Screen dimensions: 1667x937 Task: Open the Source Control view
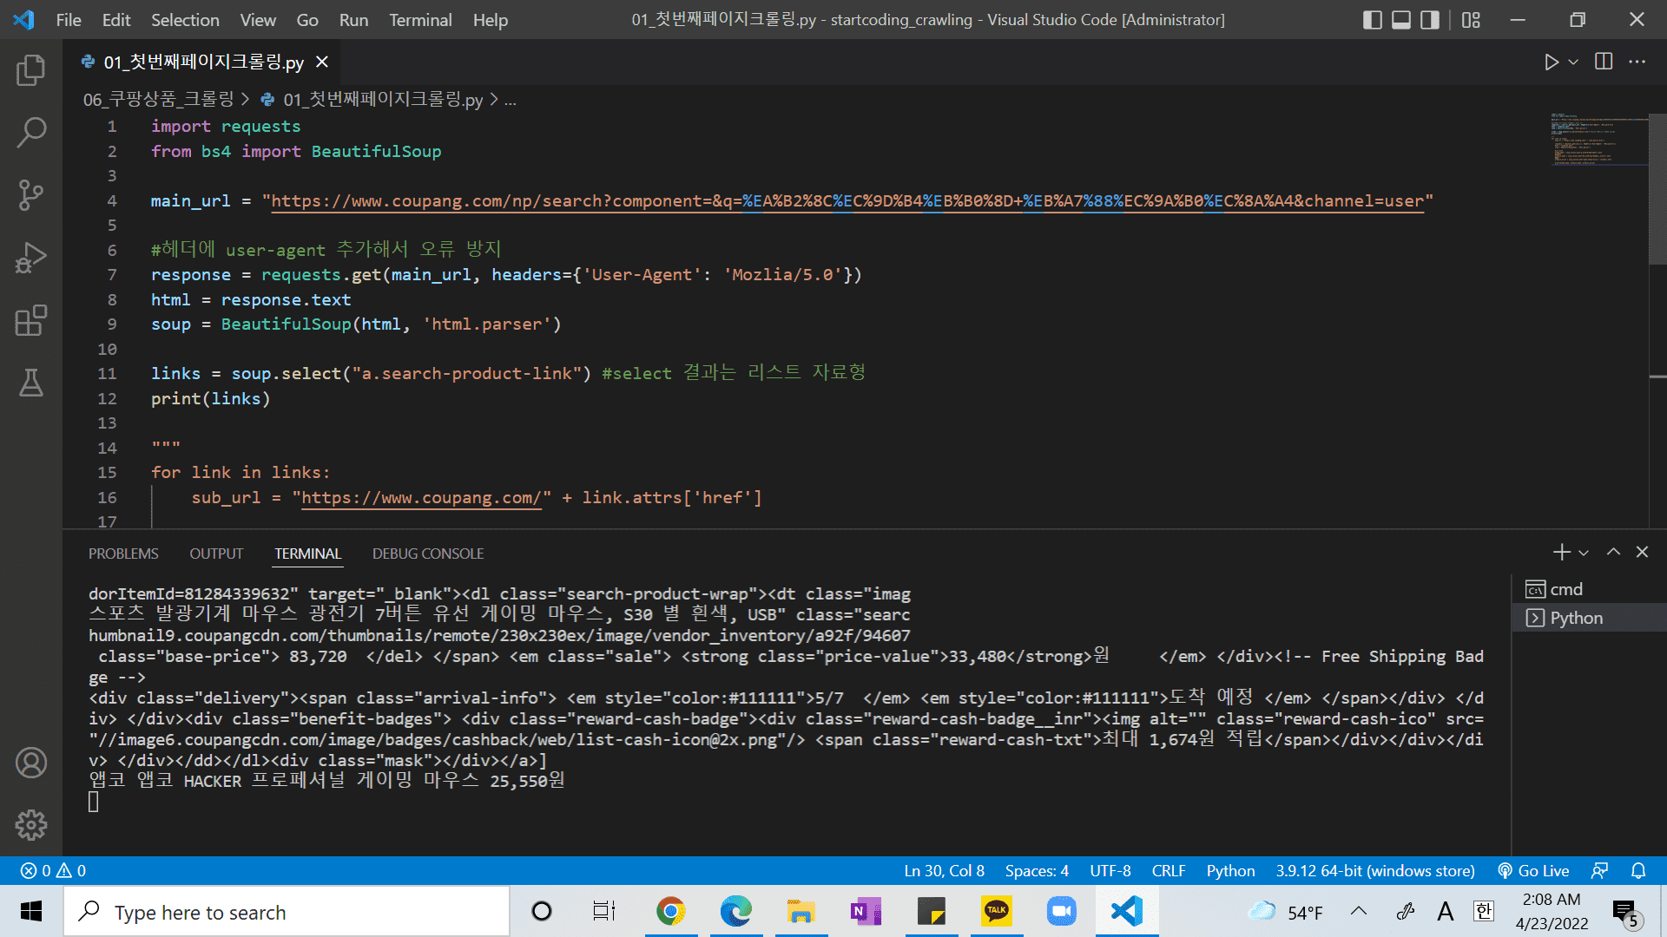click(31, 195)
